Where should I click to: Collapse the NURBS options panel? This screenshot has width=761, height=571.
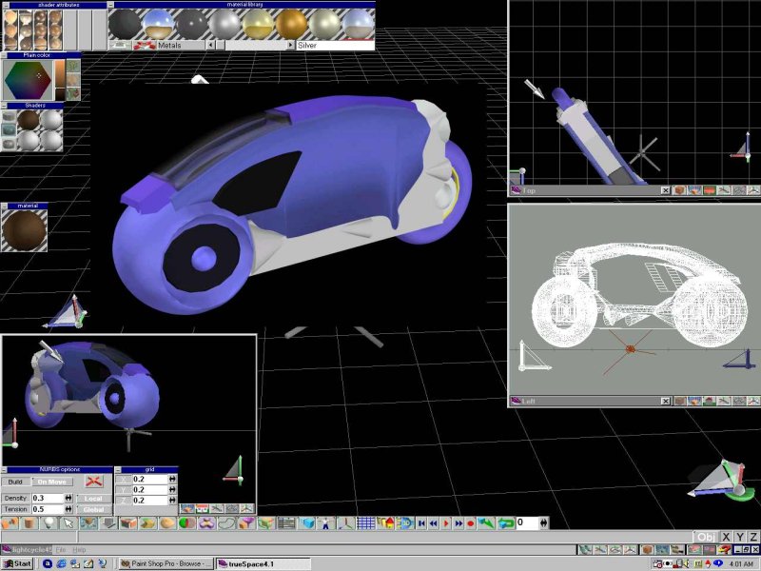coord(4,469)
